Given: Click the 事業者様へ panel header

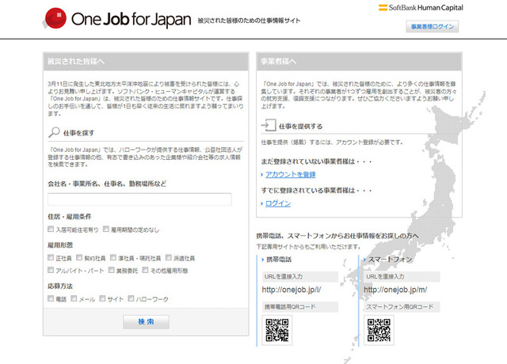Looking at the screenshot, I should coord(359,62).
